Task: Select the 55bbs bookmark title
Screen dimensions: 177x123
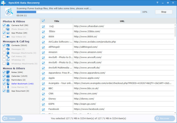Action: (x=52, y=31)
